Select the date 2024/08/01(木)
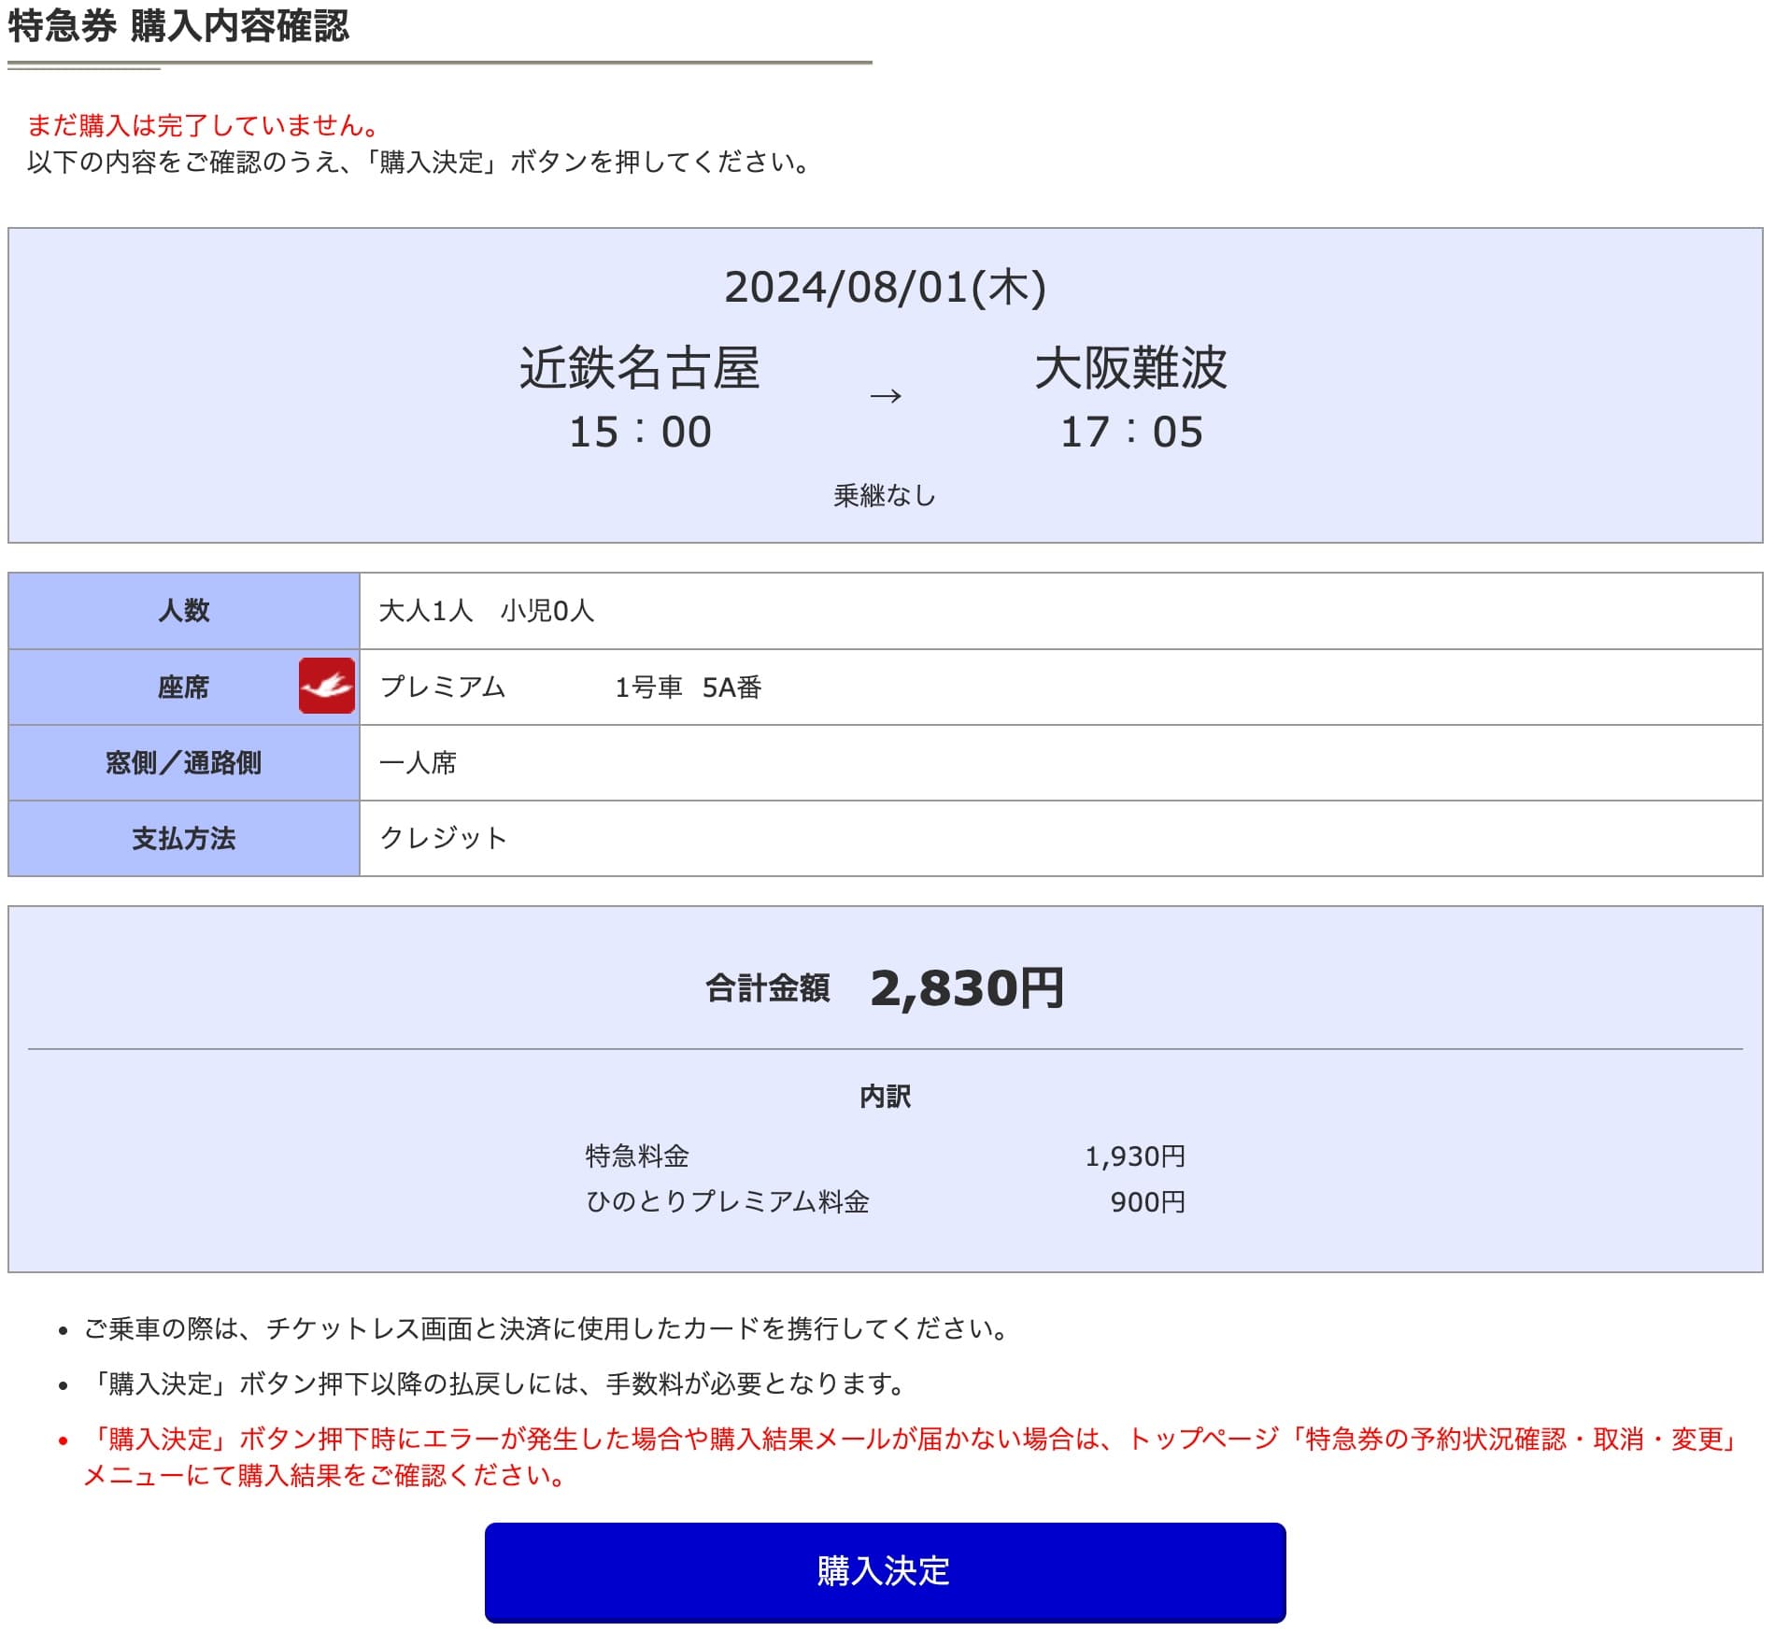Image resolution: width=1775 pixels, height=1631 pixels. pyautogui.click(x=885, y=287)
